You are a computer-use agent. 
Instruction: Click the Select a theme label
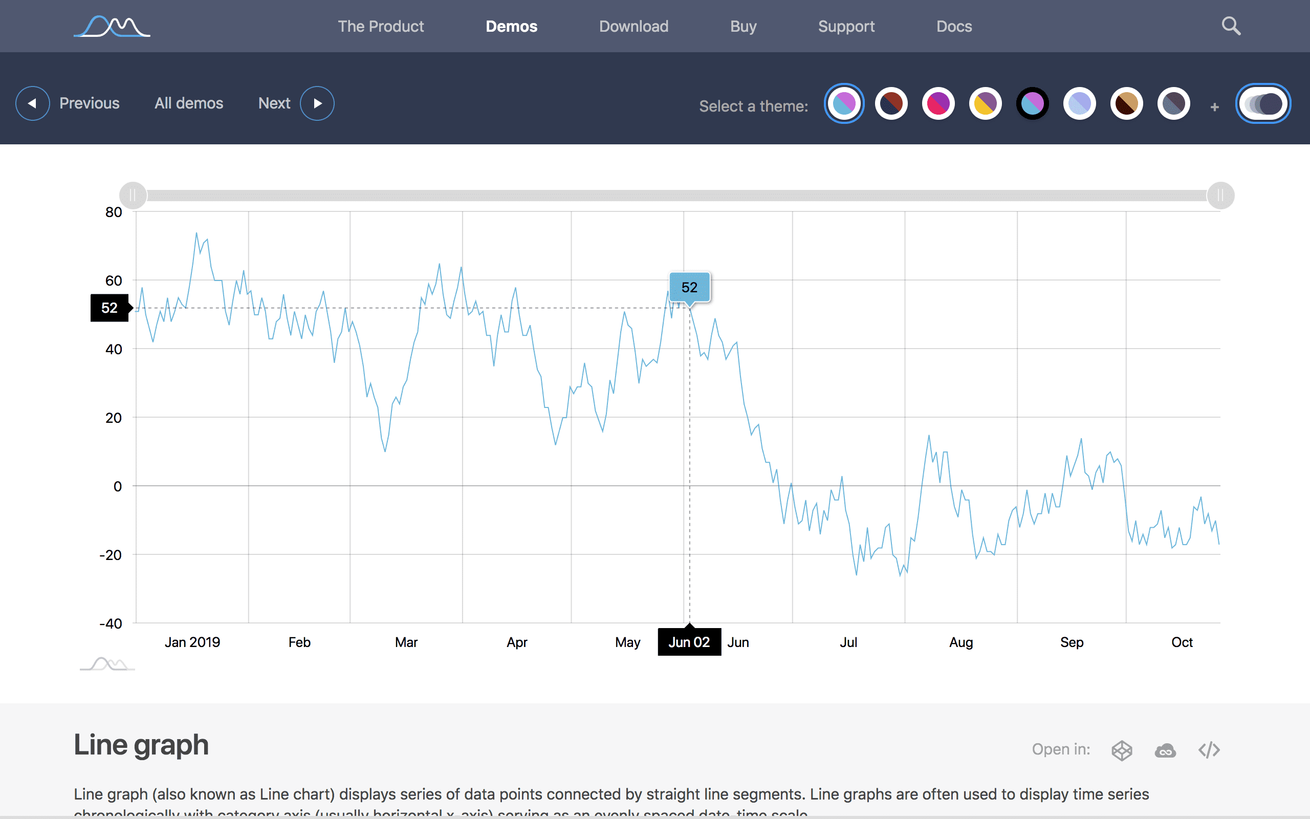pyautogui.click(x=754, y=106)
